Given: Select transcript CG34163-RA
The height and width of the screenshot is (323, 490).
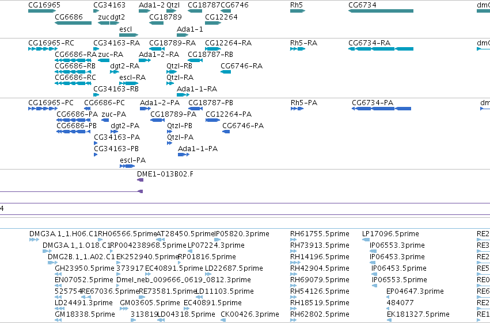Looking at the screenshot, I should 116,43.
